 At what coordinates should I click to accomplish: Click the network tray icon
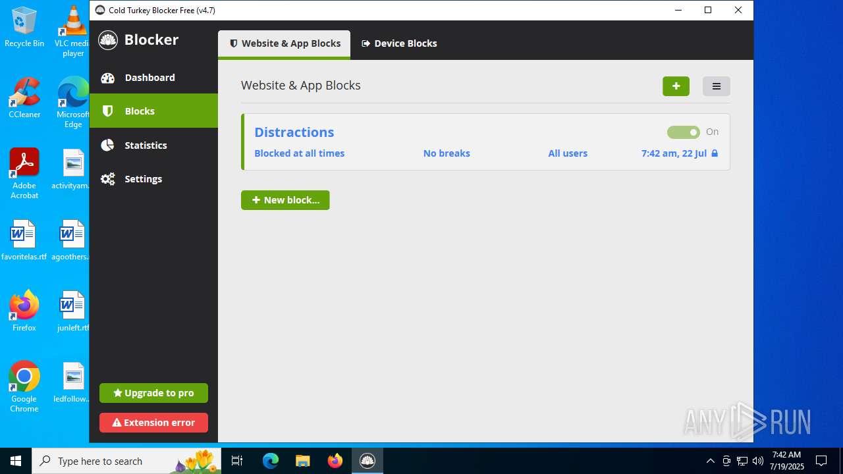coord(742,461)
